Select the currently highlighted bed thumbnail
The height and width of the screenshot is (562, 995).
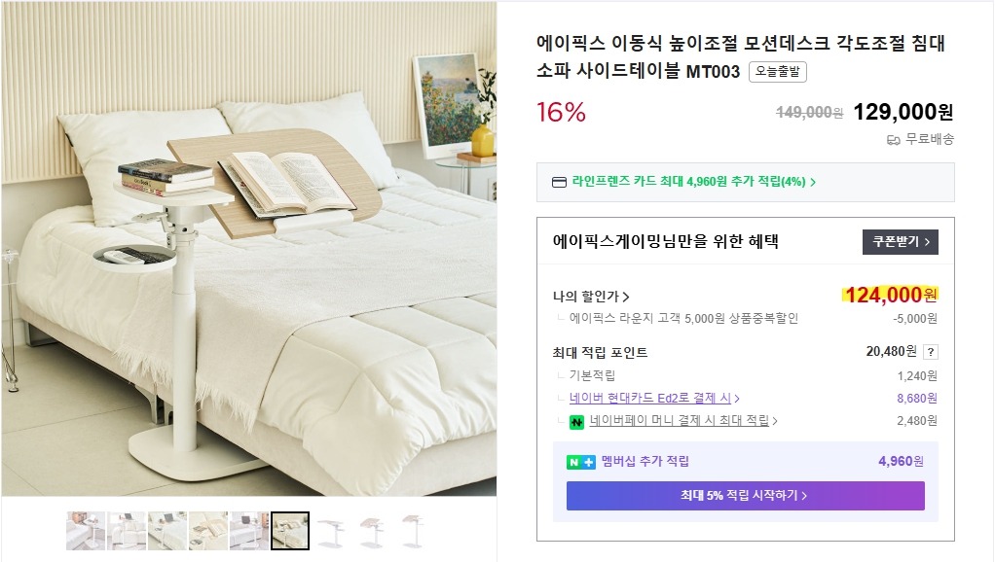coord(290,531)
